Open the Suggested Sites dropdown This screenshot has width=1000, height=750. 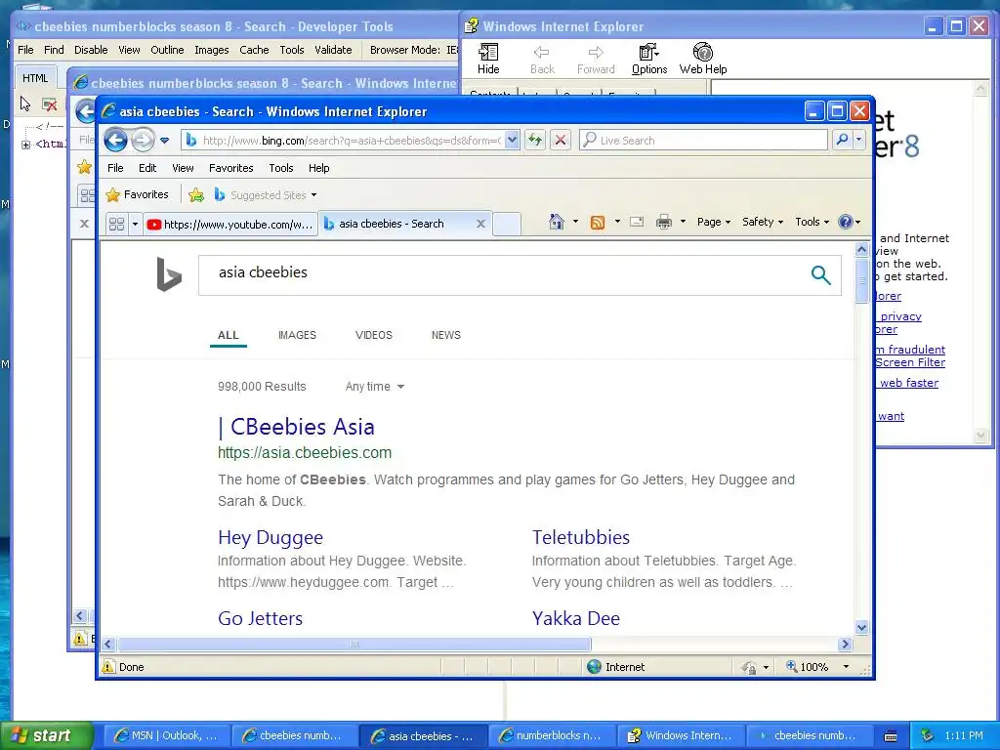tap(266, 195)
